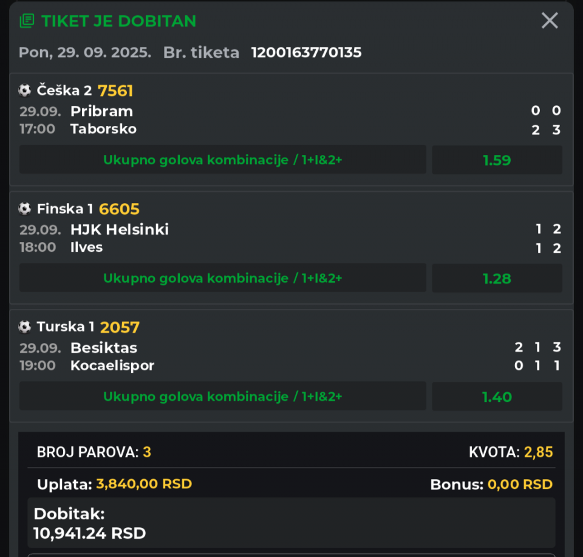Image resolution: width=583 pixels, height=557 pixels.
Task: Click the Besiktas match bet type bar
Action: tap(223, 396)
